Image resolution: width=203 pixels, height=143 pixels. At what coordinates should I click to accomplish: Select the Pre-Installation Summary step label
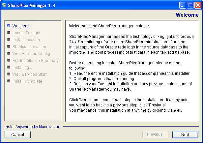click(x=36, y=61)
